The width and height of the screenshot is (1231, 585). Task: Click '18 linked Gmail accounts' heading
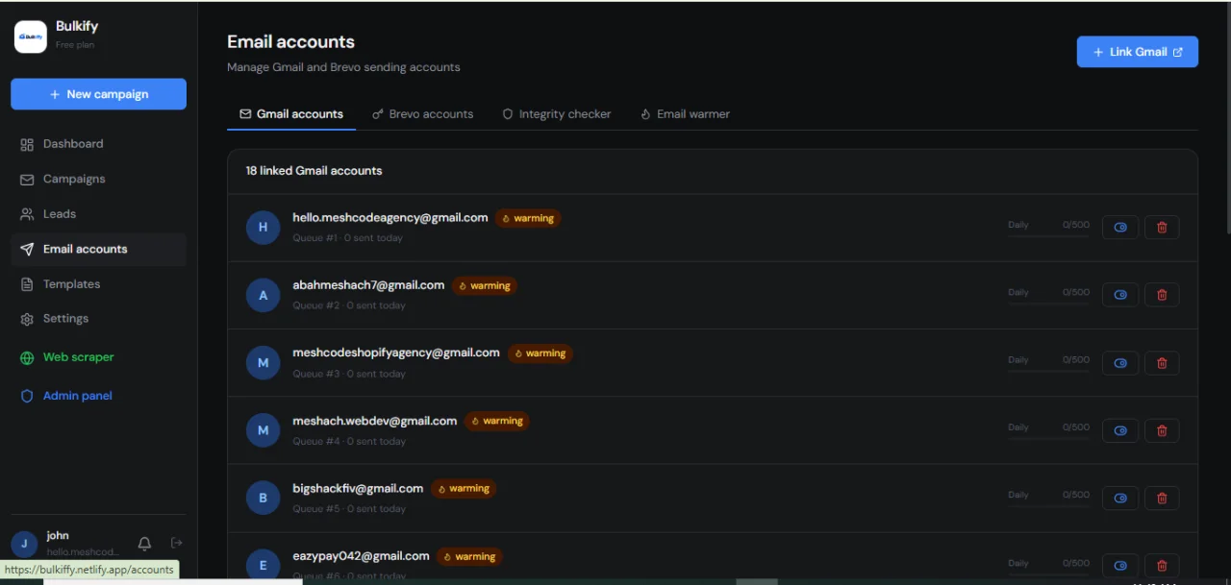pyautogui.click(x=314, y=171)
